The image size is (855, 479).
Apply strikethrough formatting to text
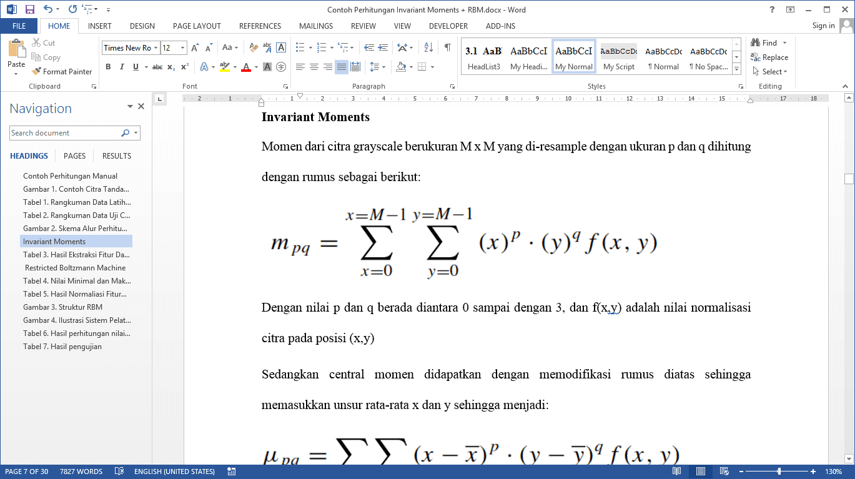click(157, 67)
